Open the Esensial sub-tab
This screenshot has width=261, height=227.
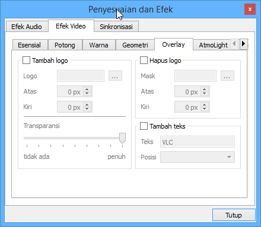(x=30, y=45)
